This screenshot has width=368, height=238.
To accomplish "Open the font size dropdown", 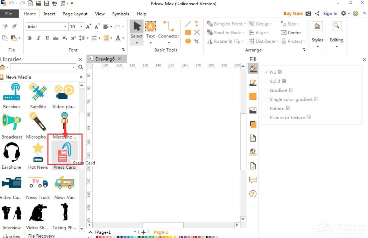I will 81,27.
